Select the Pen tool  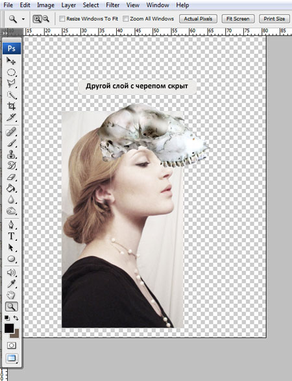click(11, 225)
